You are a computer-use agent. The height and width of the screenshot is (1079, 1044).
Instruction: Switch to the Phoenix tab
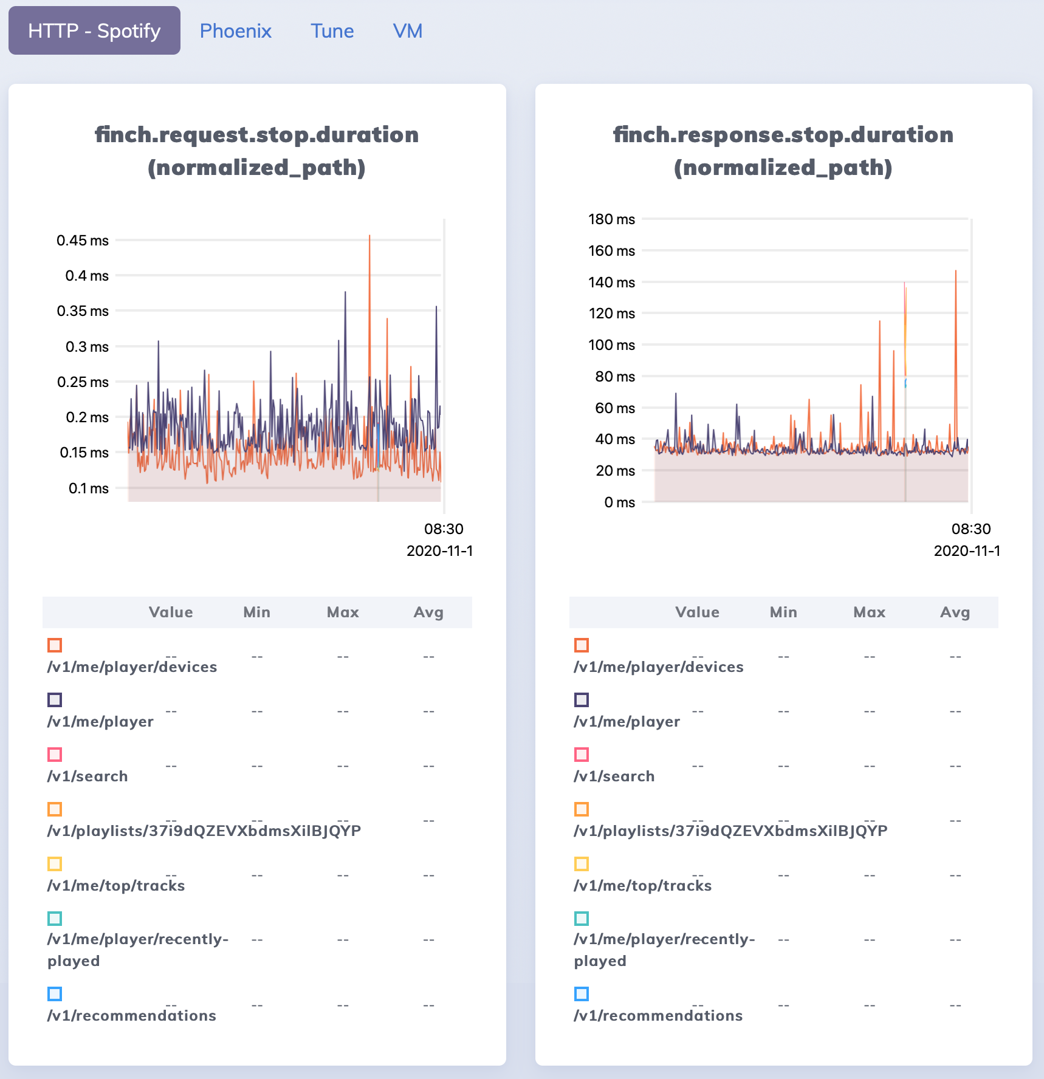tap(235, 30)
